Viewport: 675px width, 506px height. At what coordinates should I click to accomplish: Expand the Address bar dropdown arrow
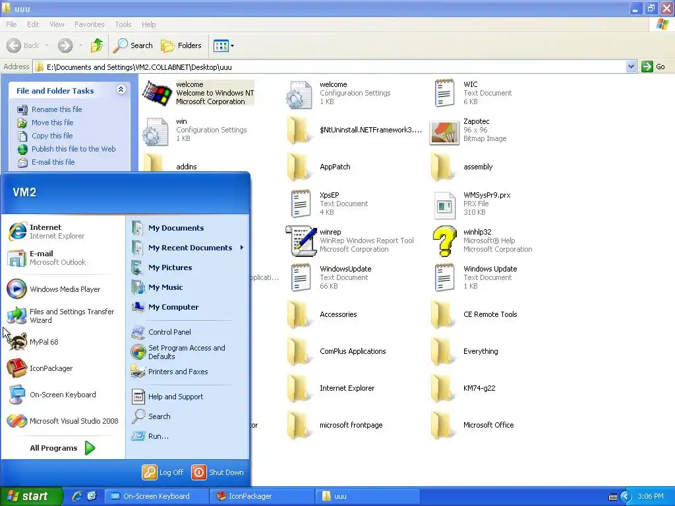pyautogui.click(x=631, y=67)
